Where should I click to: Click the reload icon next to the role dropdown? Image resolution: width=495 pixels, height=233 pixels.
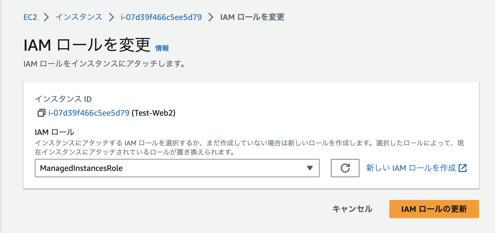point(345,168)
